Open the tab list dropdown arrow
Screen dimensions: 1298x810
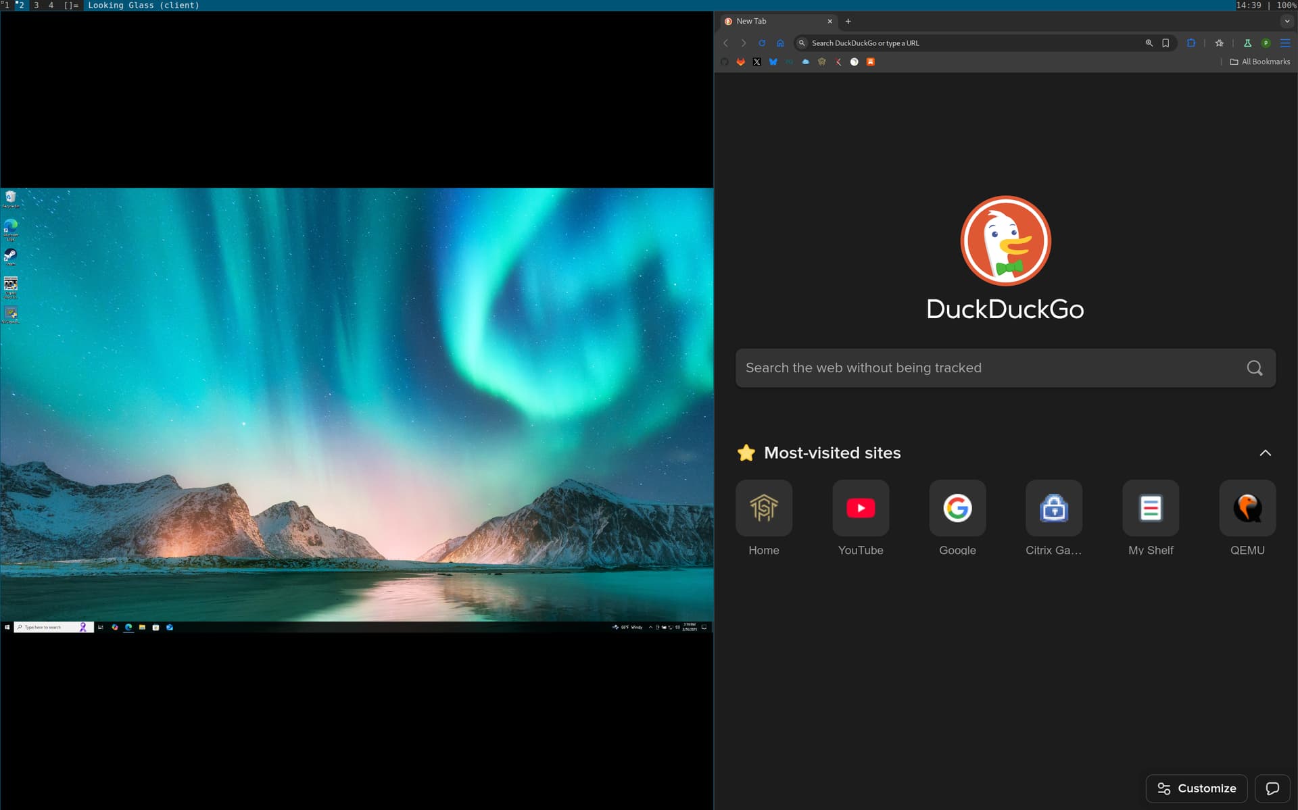pos(1287,21)
